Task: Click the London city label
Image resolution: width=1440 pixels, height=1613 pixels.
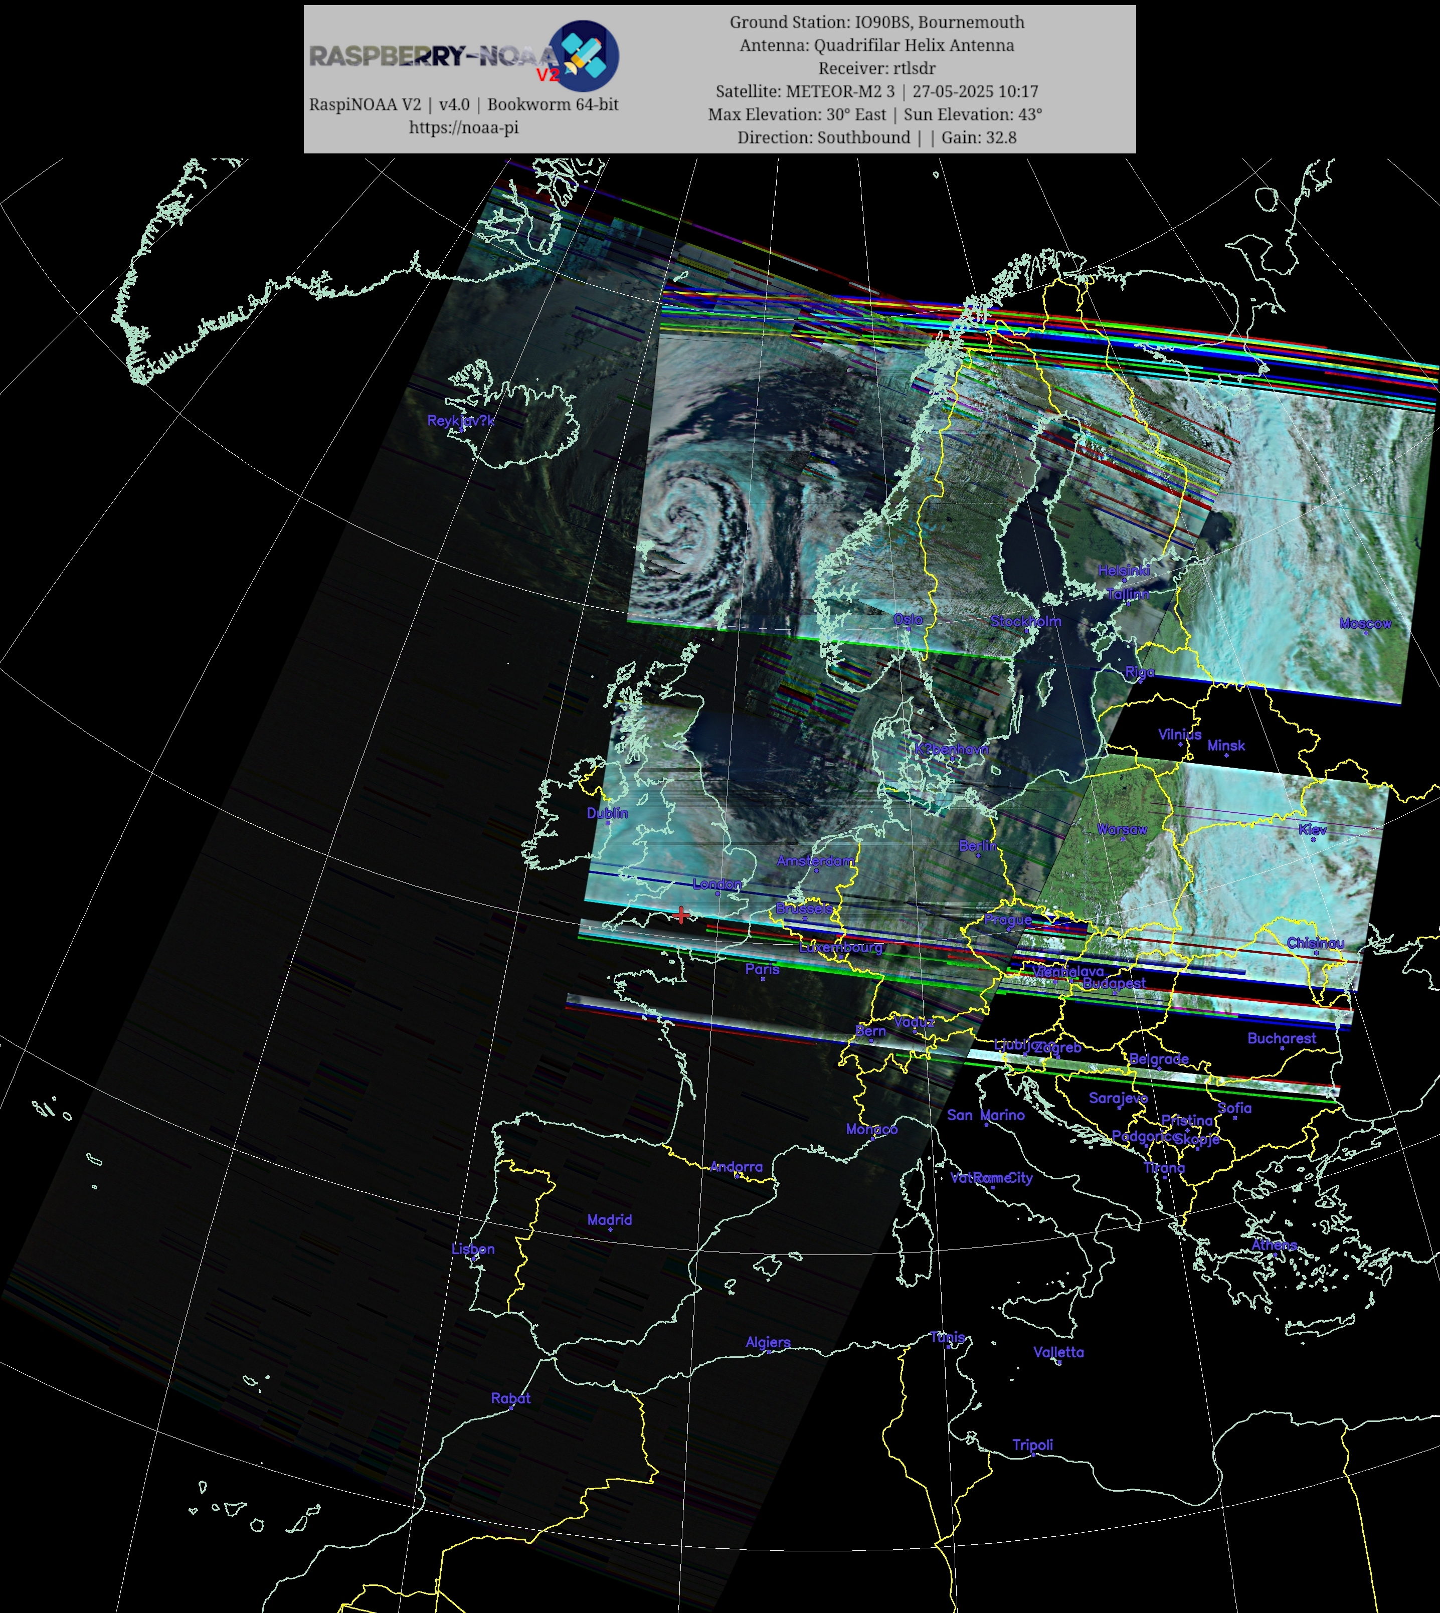Action: coord(717,883)
